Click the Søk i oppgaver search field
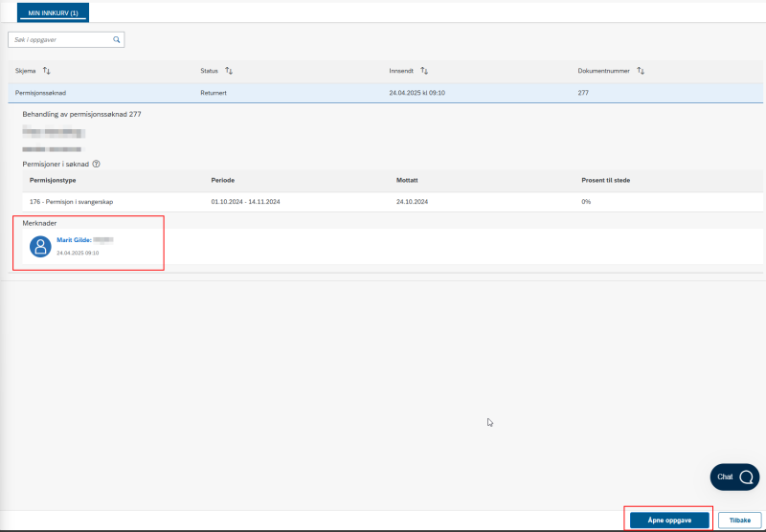The image size is (766, 532). pos(66,39)
